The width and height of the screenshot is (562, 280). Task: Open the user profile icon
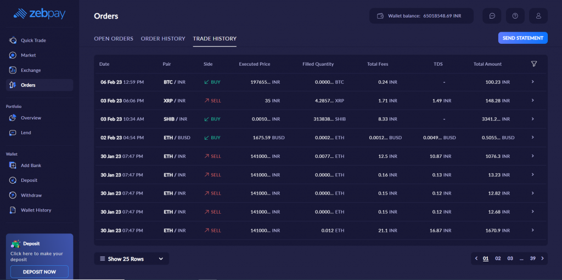pyautogui.click(x=538, y=16)
